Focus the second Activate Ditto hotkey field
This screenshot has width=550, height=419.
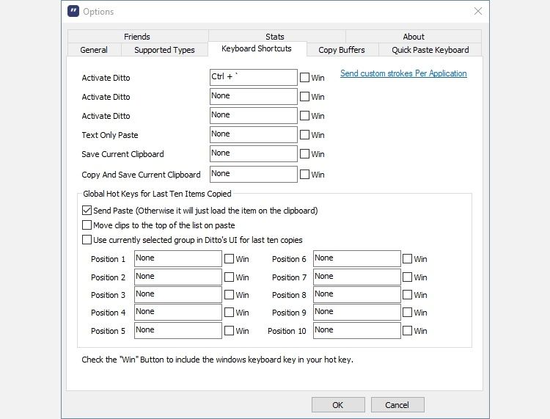click(x=254, y=97)
